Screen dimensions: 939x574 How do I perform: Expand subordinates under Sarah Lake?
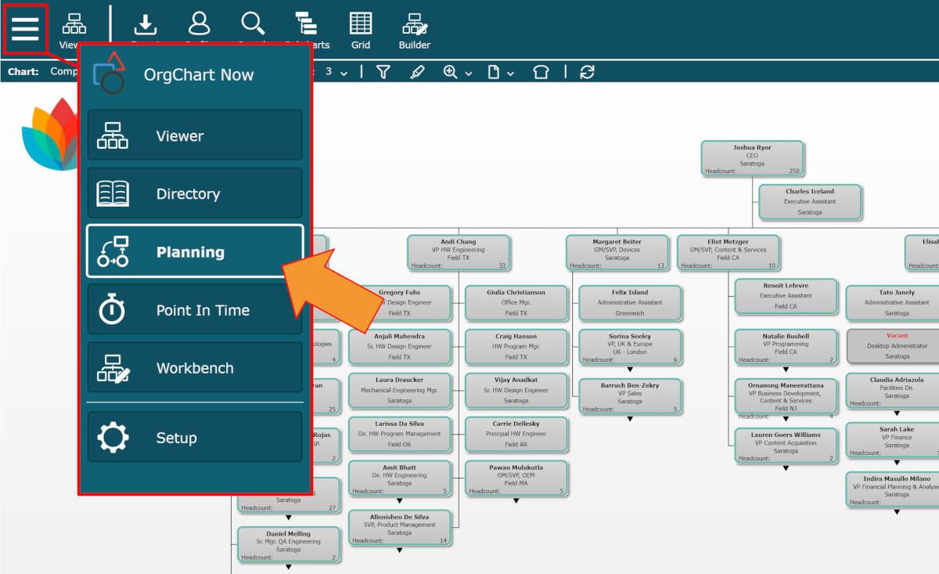coord(897,460)
